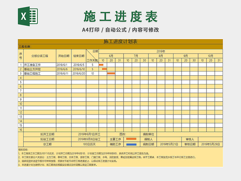
Task: Select the 2019年 year header
Action: [161, 51]
